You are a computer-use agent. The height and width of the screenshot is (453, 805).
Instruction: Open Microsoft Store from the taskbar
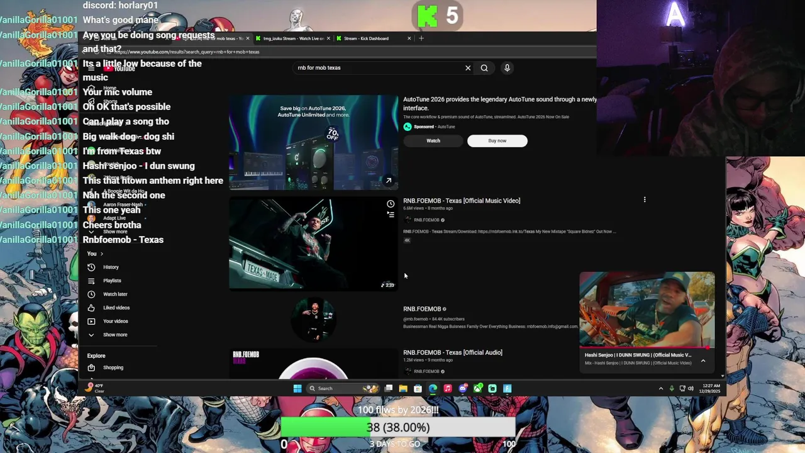418,388
